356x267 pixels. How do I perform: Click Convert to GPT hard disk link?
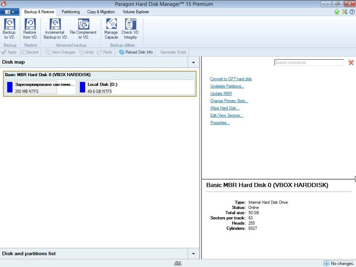231,79
